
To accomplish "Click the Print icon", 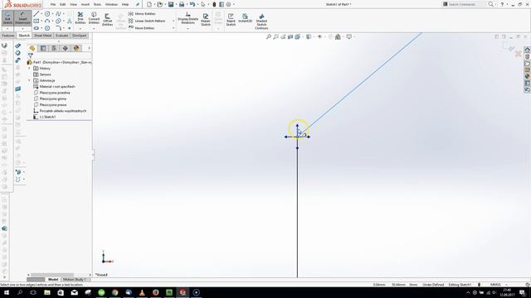I will pos(182,4).
